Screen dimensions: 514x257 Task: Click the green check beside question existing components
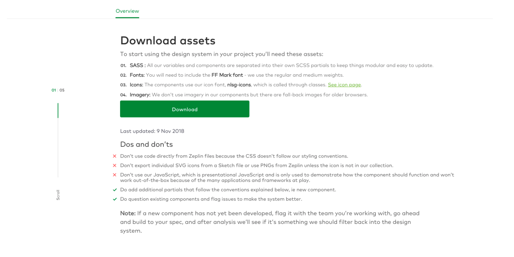pos(115,199)
